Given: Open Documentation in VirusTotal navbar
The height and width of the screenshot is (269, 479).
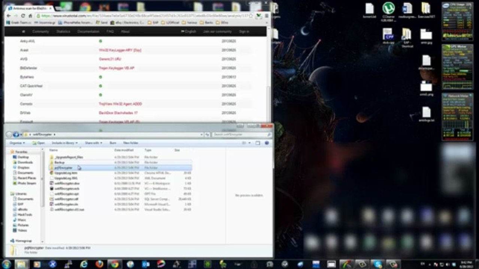Looking at the screenshot, I should coord(88,32).
